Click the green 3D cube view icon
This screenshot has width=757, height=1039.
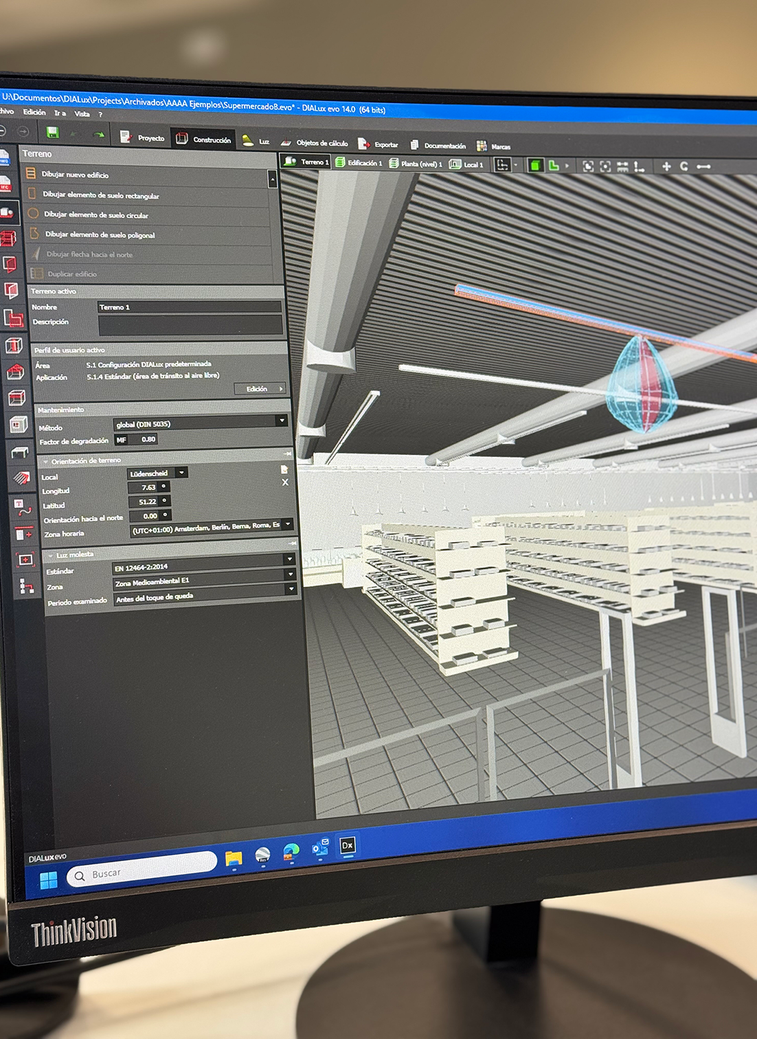535,166
